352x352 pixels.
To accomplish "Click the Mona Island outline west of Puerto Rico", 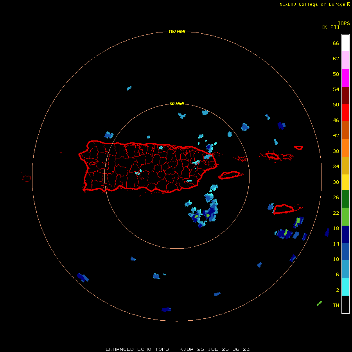I will 27,178.
